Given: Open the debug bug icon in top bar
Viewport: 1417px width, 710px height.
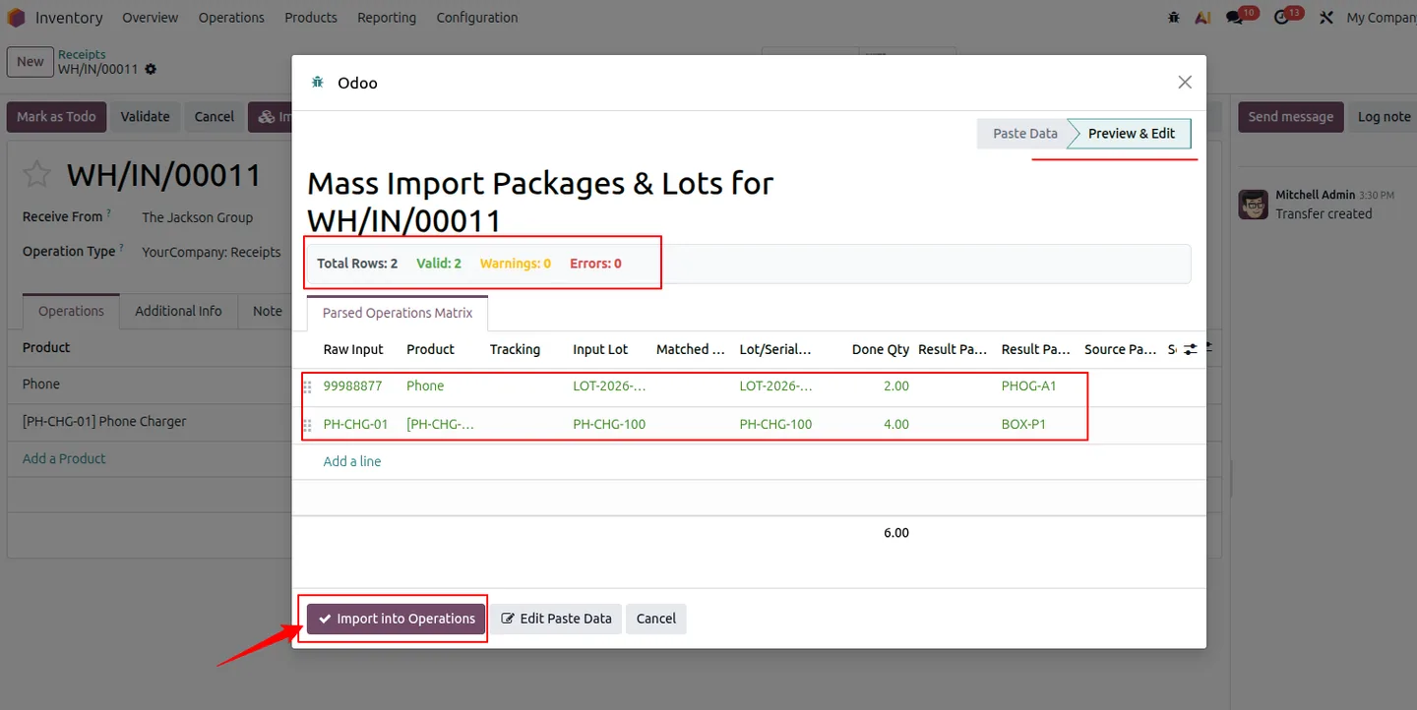Looking at the screenshot, I should tap(1173, 18).
